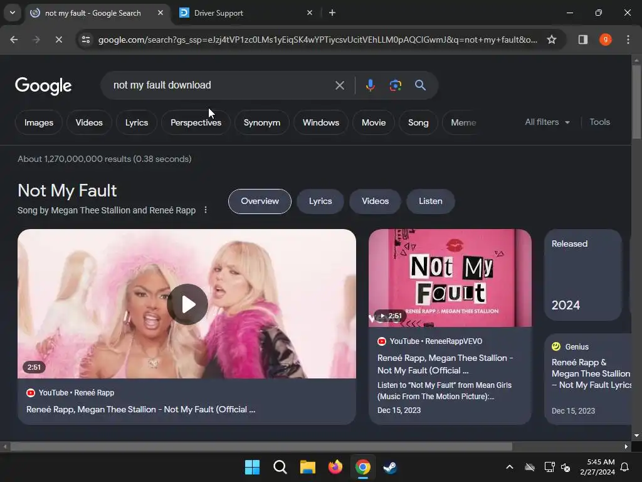642x482 pixels.
Task: Bookmark this page with the star icon
Action: (x=552, y=40)
